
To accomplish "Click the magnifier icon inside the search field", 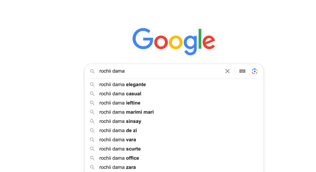I will click(92, 71).
